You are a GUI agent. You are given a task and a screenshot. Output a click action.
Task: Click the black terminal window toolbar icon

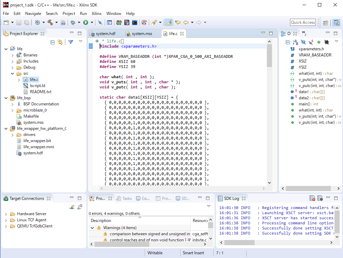pyautogui.click(x=135, y=22)
